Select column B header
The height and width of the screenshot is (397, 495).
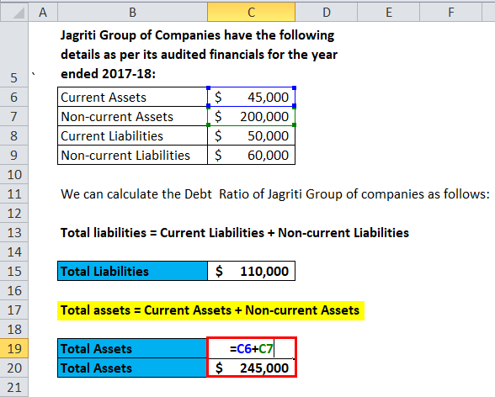pyautogui.click(x=133, y=13)
